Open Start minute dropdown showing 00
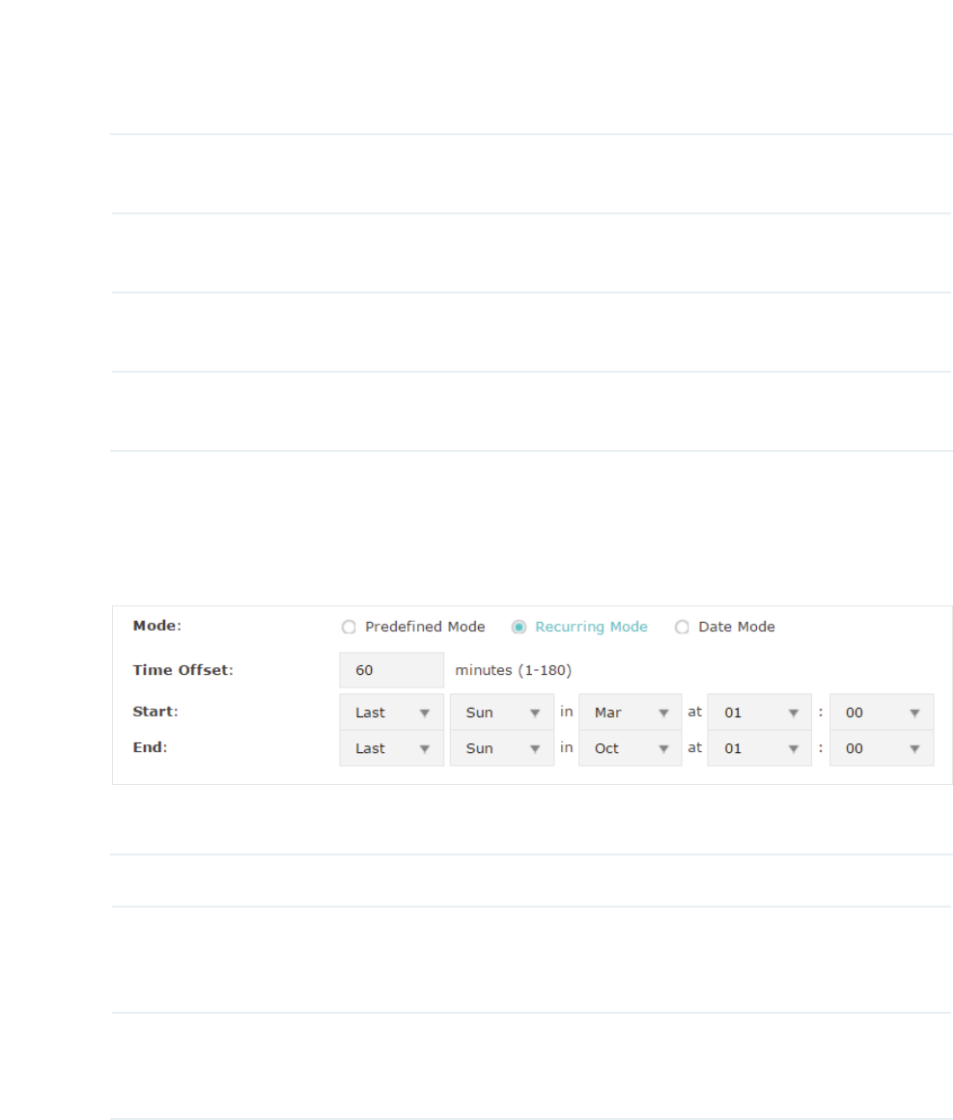The image size is (953, 1120). pyautogui.click(x=882, y=713)
